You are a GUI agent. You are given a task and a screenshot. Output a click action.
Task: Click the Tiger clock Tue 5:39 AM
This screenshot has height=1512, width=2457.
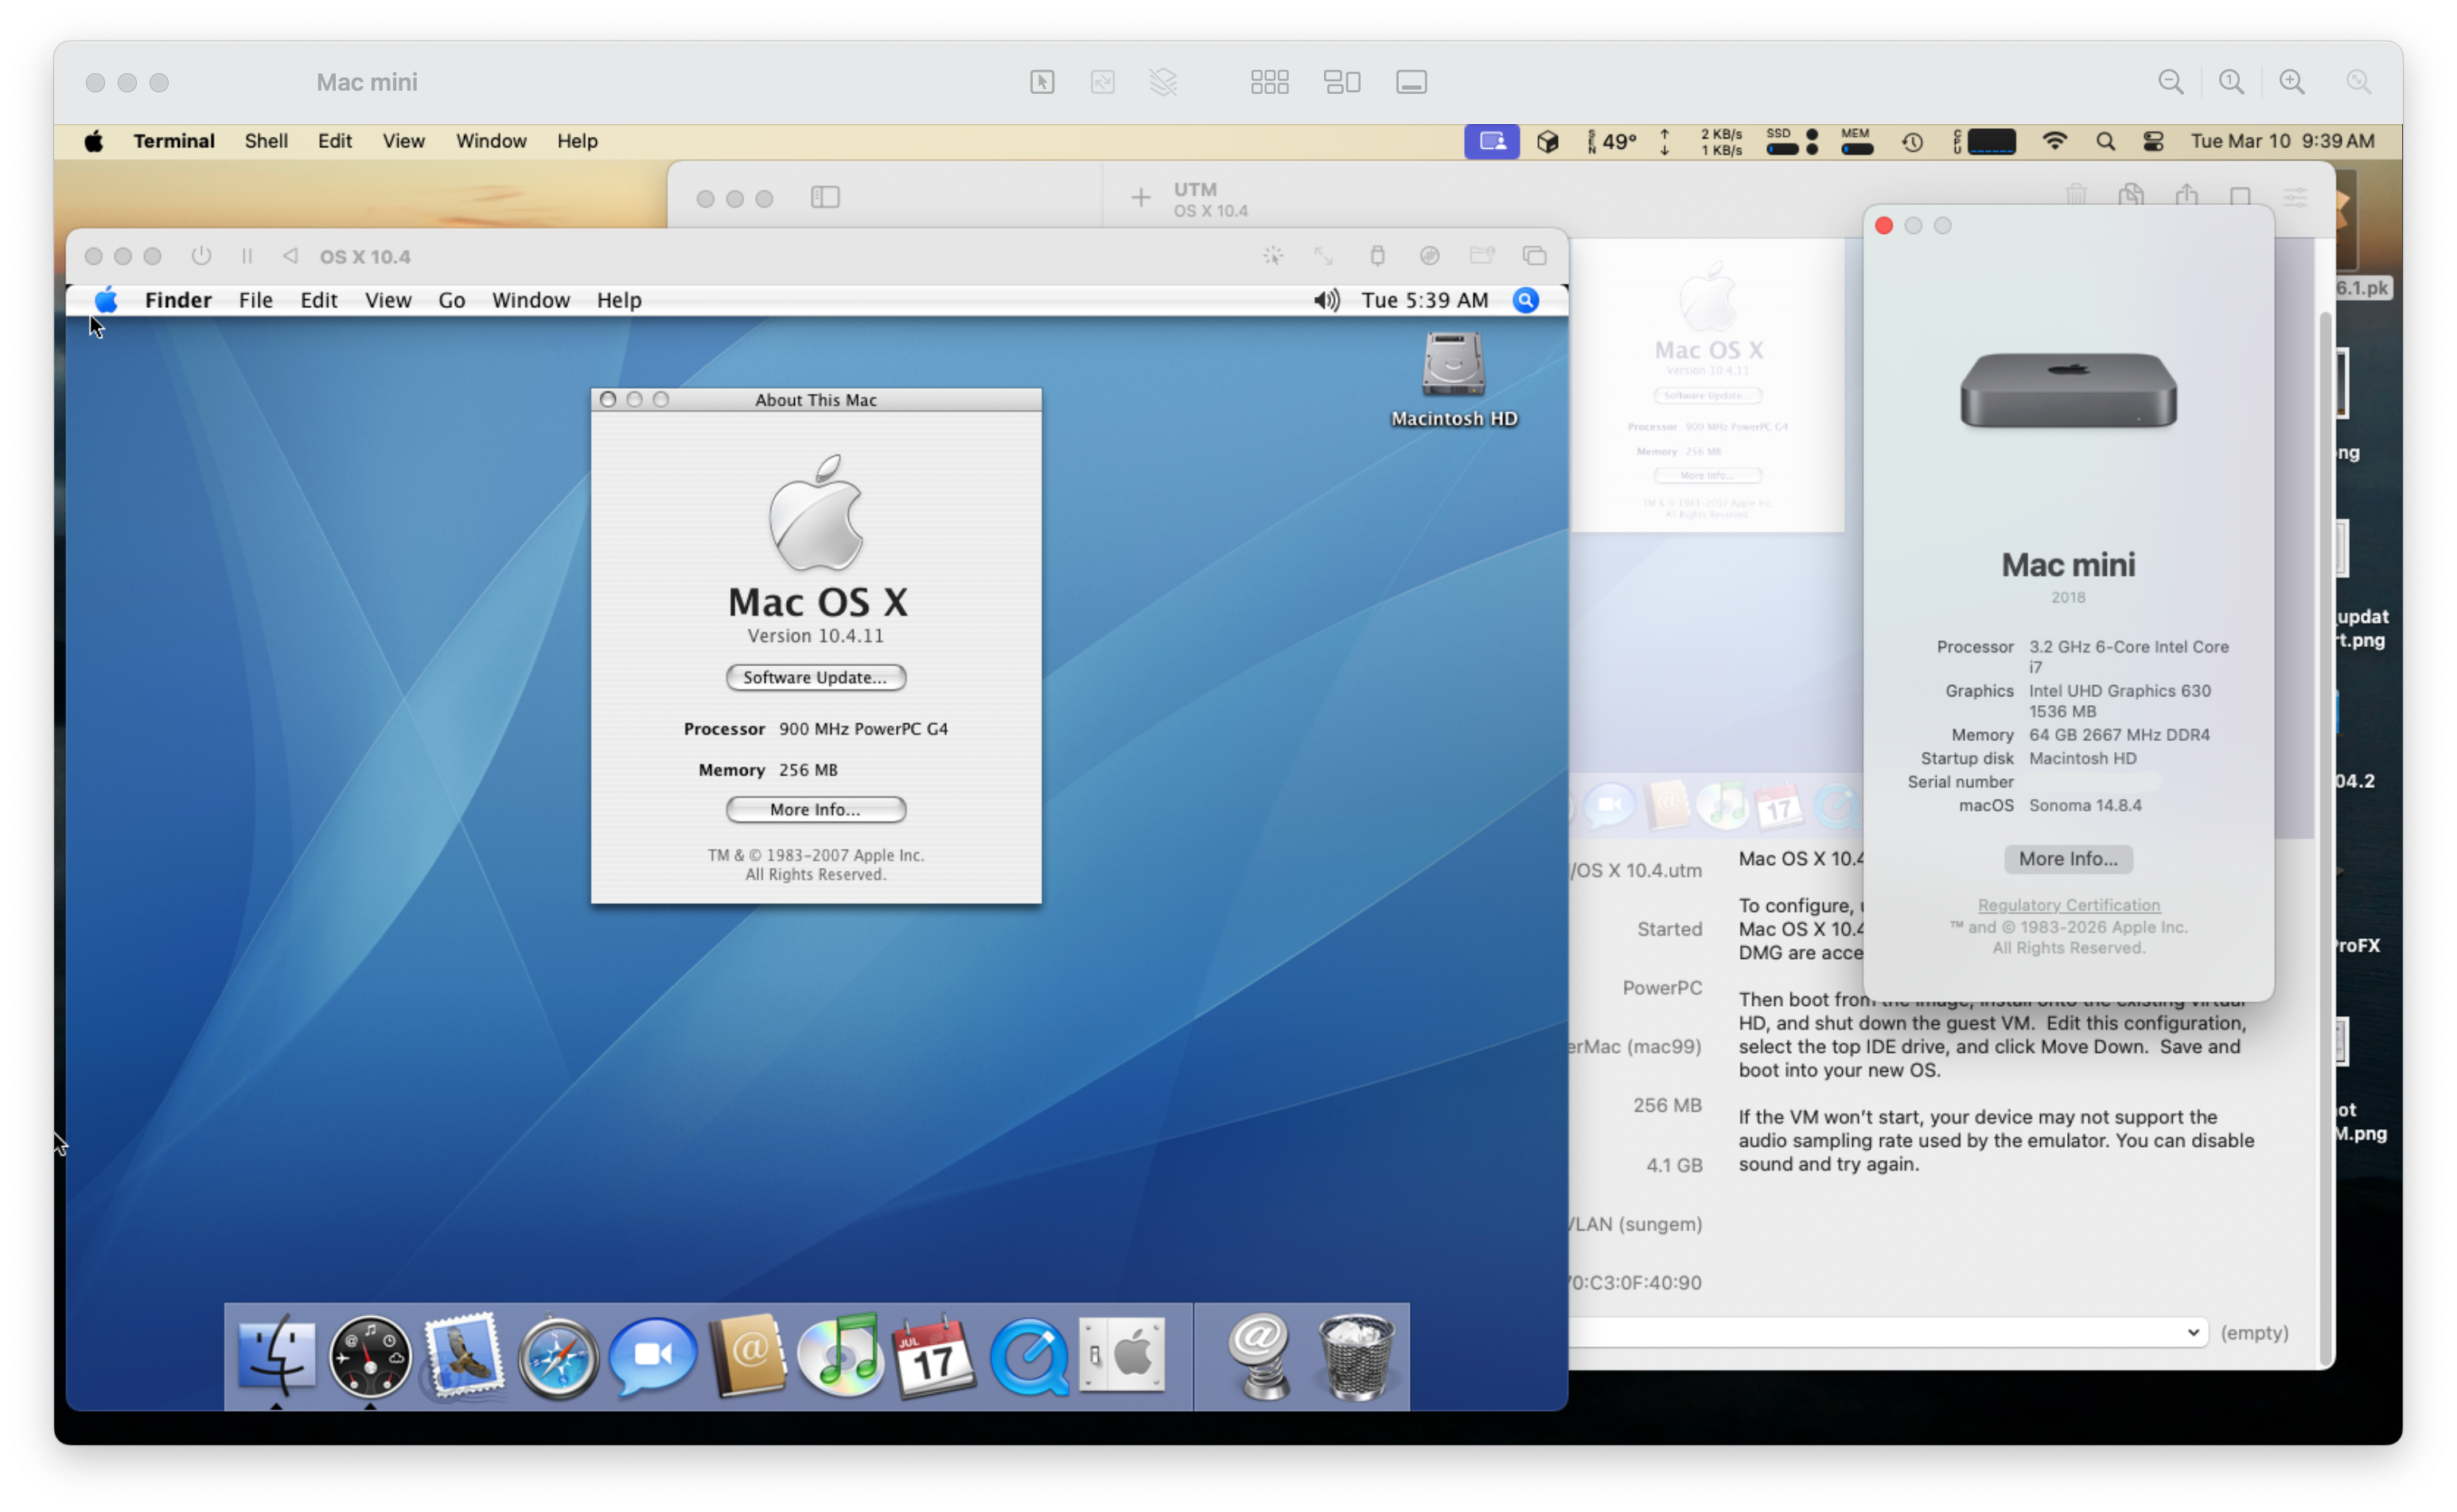coord(1424,300)
